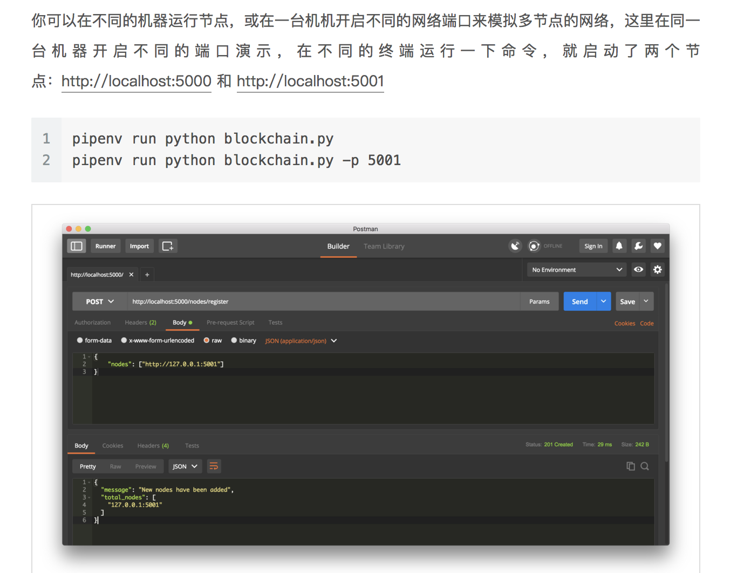Collapse total_nodes array fold arrow in response
This screenshot has height=573, width=737.
89,497
